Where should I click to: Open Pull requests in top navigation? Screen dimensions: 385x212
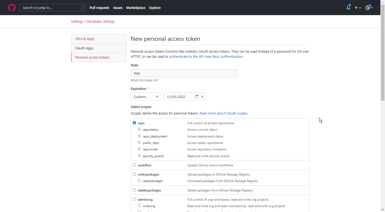click(99, 8)
